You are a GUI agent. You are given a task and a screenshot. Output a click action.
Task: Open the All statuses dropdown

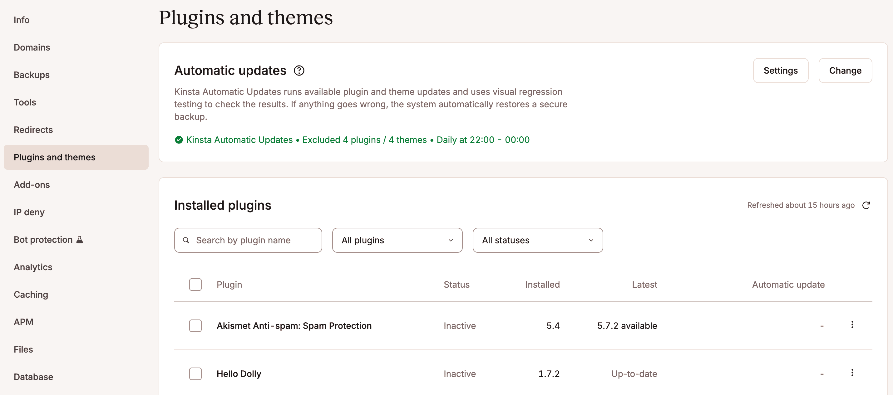538,240
